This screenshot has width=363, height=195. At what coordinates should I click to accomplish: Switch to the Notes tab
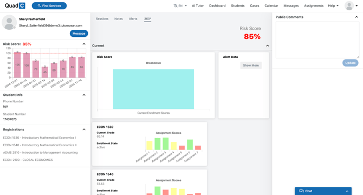tap(119, 19)
